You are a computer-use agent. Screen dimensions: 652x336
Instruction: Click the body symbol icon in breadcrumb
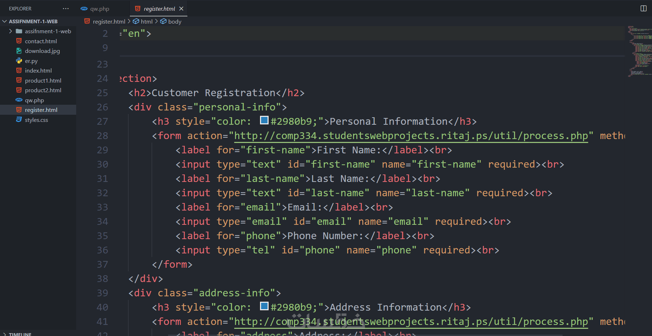(x=163, y=21)
